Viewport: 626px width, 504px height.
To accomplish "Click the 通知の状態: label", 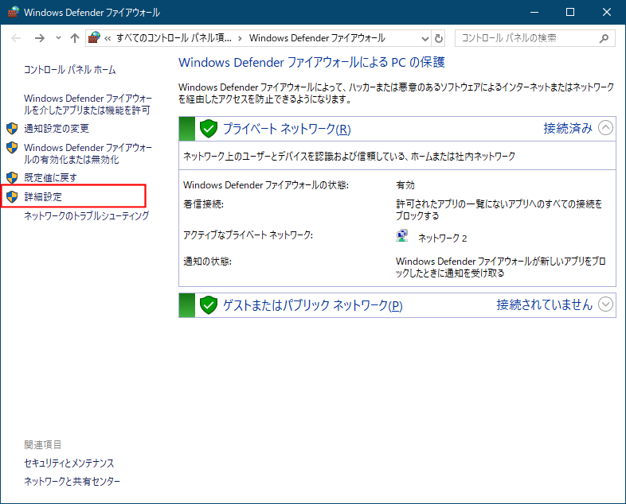I will pyautogui.click(x=207, y=262).
